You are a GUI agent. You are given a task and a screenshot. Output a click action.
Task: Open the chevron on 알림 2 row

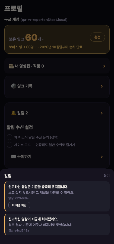(102, 113)
